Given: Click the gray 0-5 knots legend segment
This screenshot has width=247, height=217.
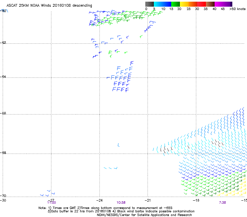Looking at the screenshot, I should point(150,4).
